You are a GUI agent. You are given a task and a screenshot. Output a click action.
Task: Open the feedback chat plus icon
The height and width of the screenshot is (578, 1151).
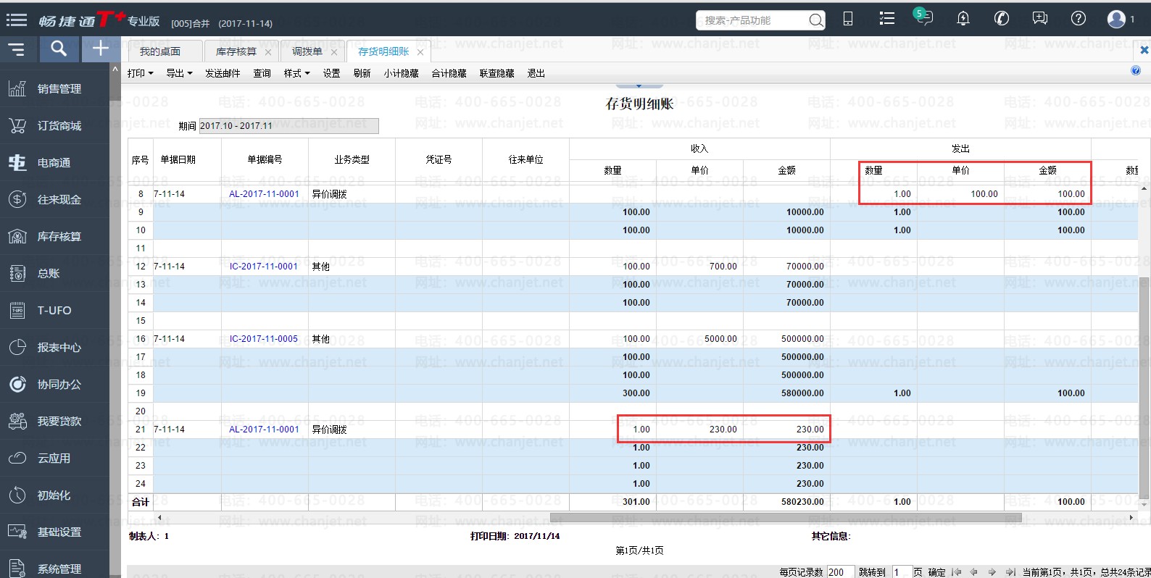click(x=1040, y=19)
